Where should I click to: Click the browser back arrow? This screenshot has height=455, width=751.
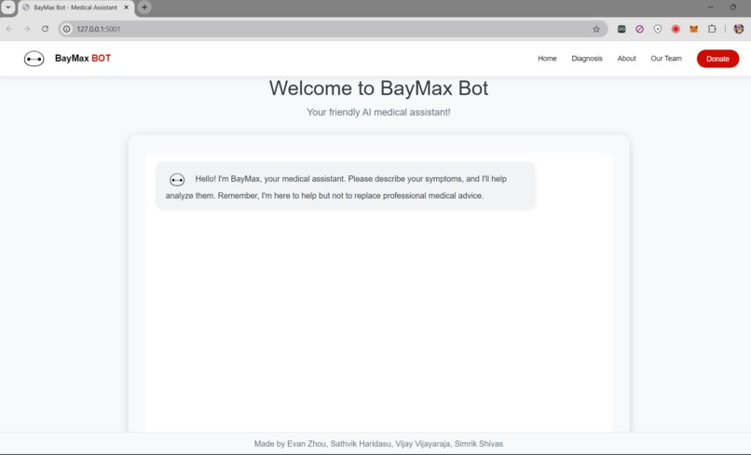click(x=9, y=29)
